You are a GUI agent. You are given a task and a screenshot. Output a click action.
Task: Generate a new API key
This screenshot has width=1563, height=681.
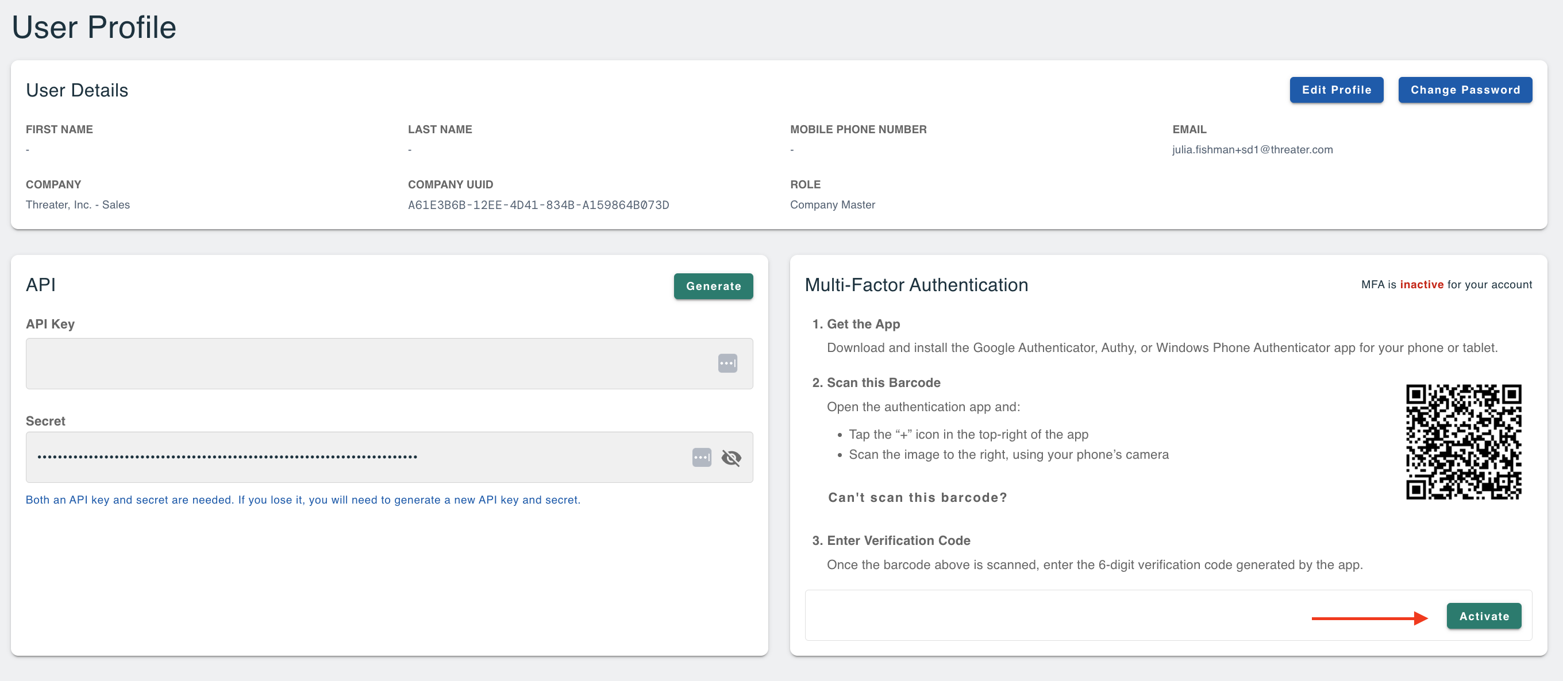pos(713,286)
